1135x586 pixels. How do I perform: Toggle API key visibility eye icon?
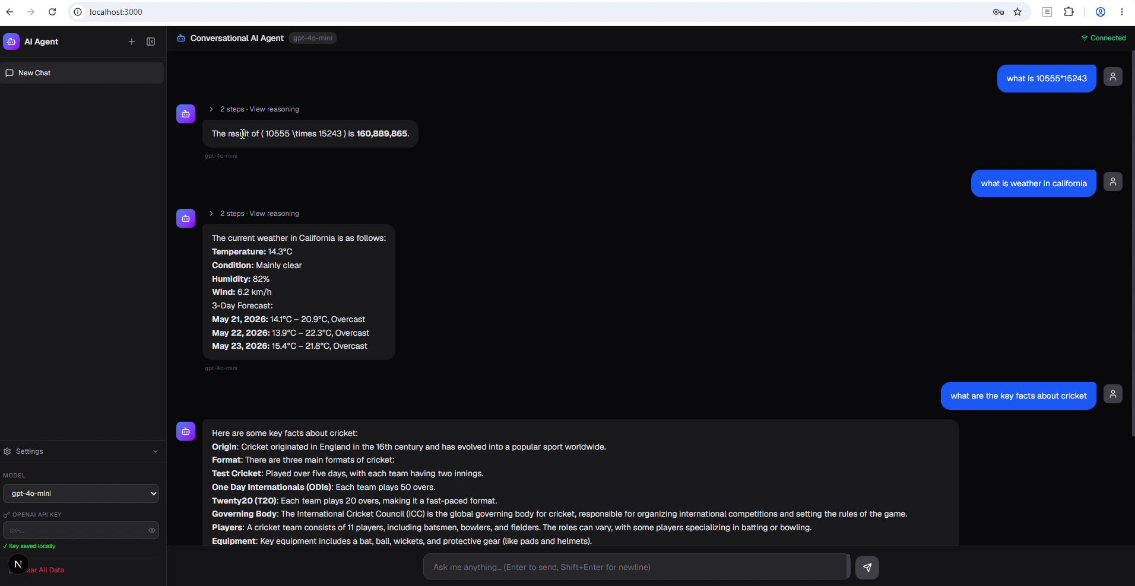pos(152,530)
